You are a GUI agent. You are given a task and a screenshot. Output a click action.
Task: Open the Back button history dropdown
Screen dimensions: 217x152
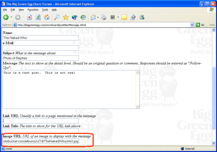click(x=12, y=17)
